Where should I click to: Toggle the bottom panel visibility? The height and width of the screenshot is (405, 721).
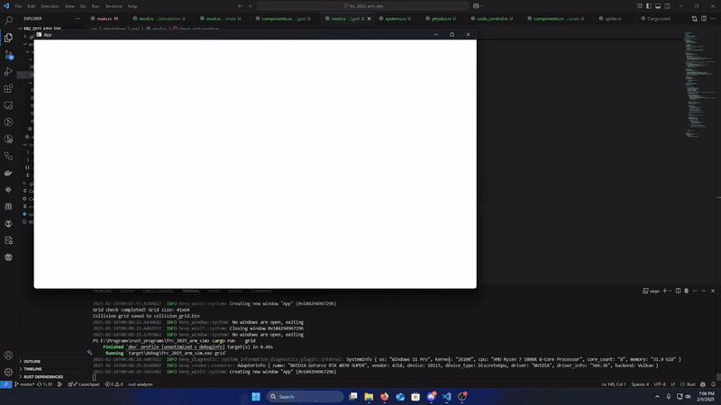658,6
